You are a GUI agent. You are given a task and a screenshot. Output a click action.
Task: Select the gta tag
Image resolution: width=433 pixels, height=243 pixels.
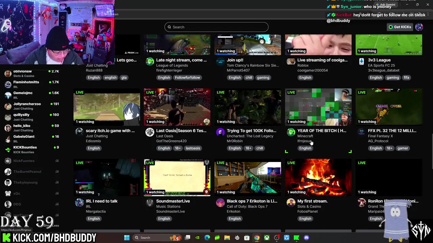[124, 78]
